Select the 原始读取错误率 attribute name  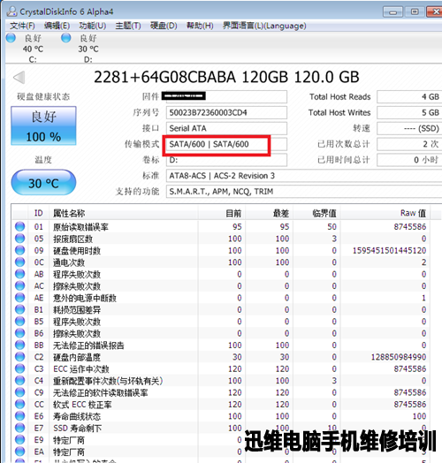(x=80, y=227)
